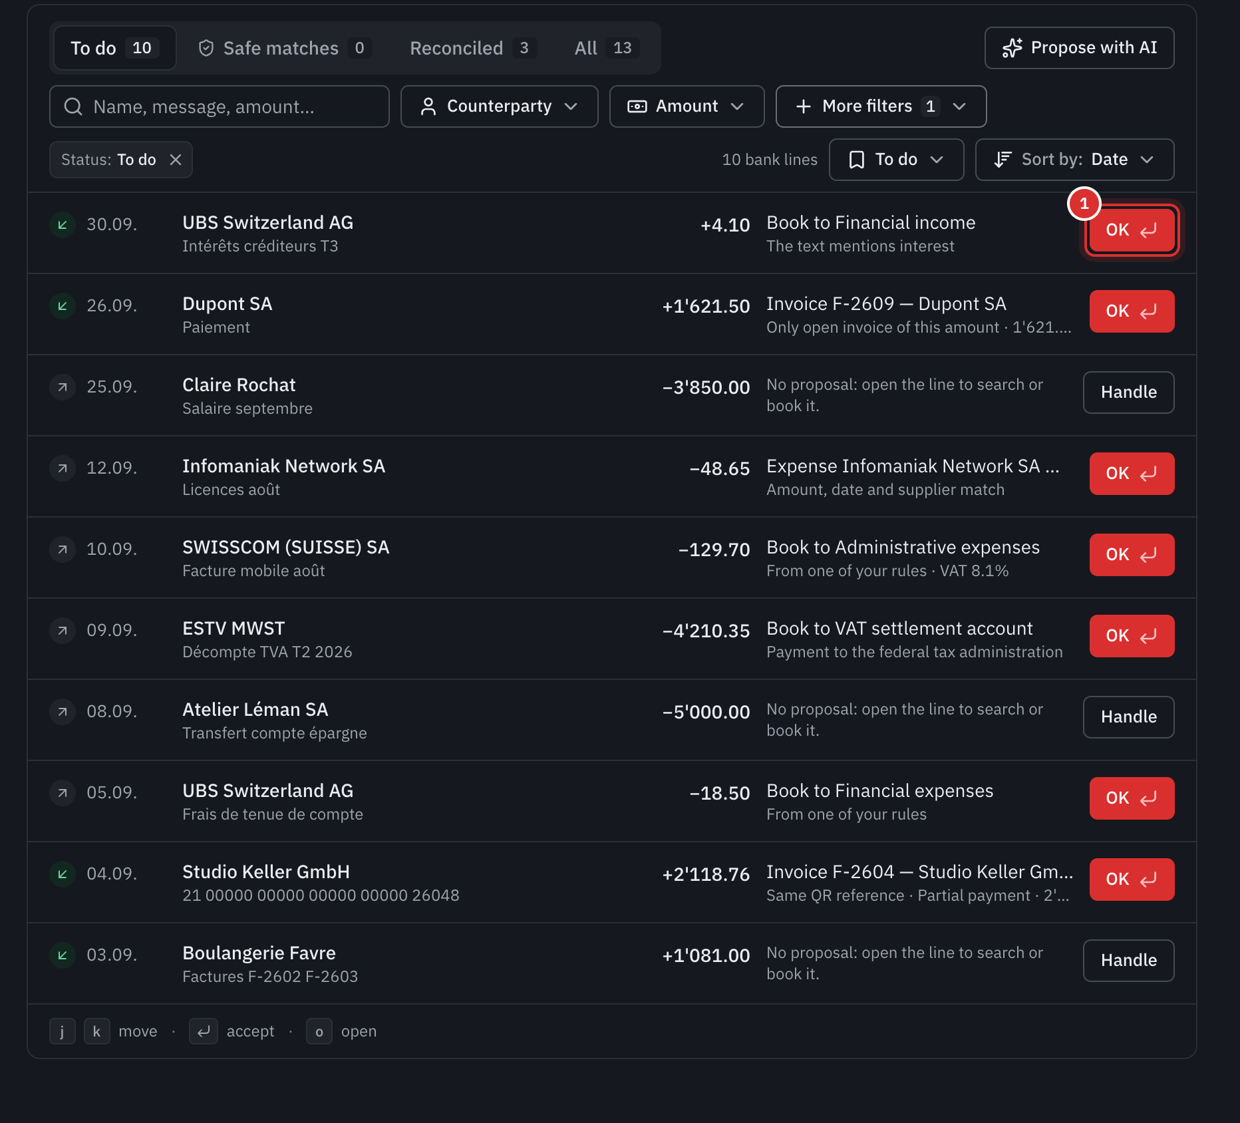Click incoming arrow icon on Boulangerie Favre row
The image size is (1240, 1123).
(x=63, y=955)
